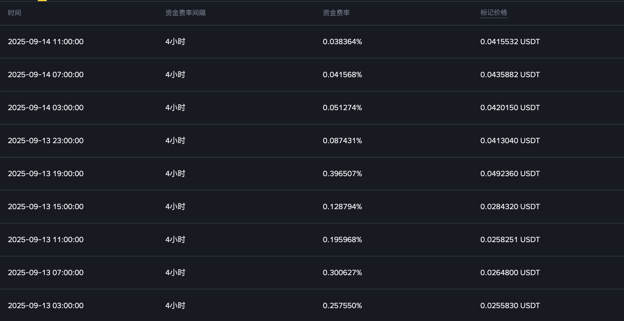The height and width of the screenshot is (321, 624).
Task: Click the 0.0492360 USDT mark price
Action: [x=510, y=174]
